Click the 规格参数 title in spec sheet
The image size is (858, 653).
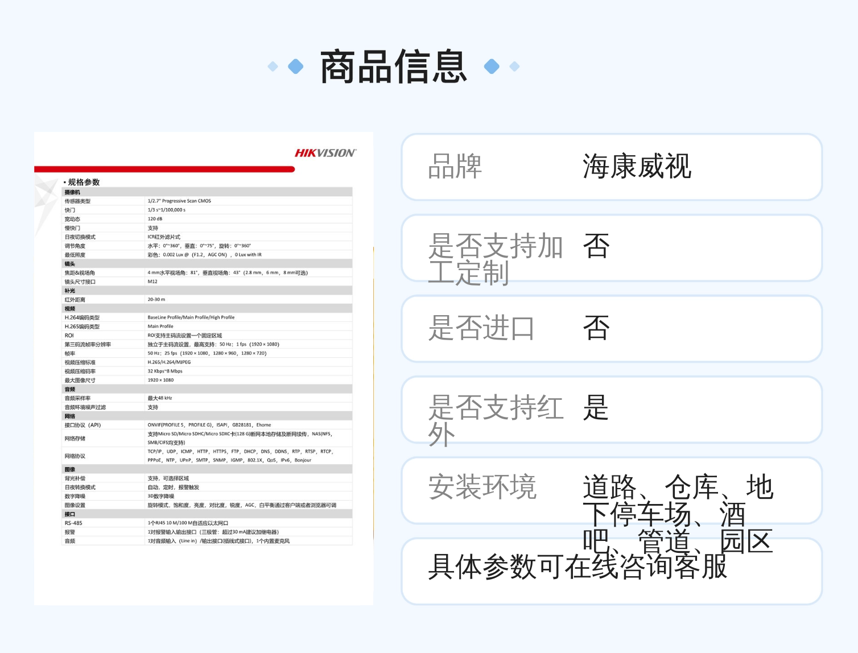click(84, 182)
